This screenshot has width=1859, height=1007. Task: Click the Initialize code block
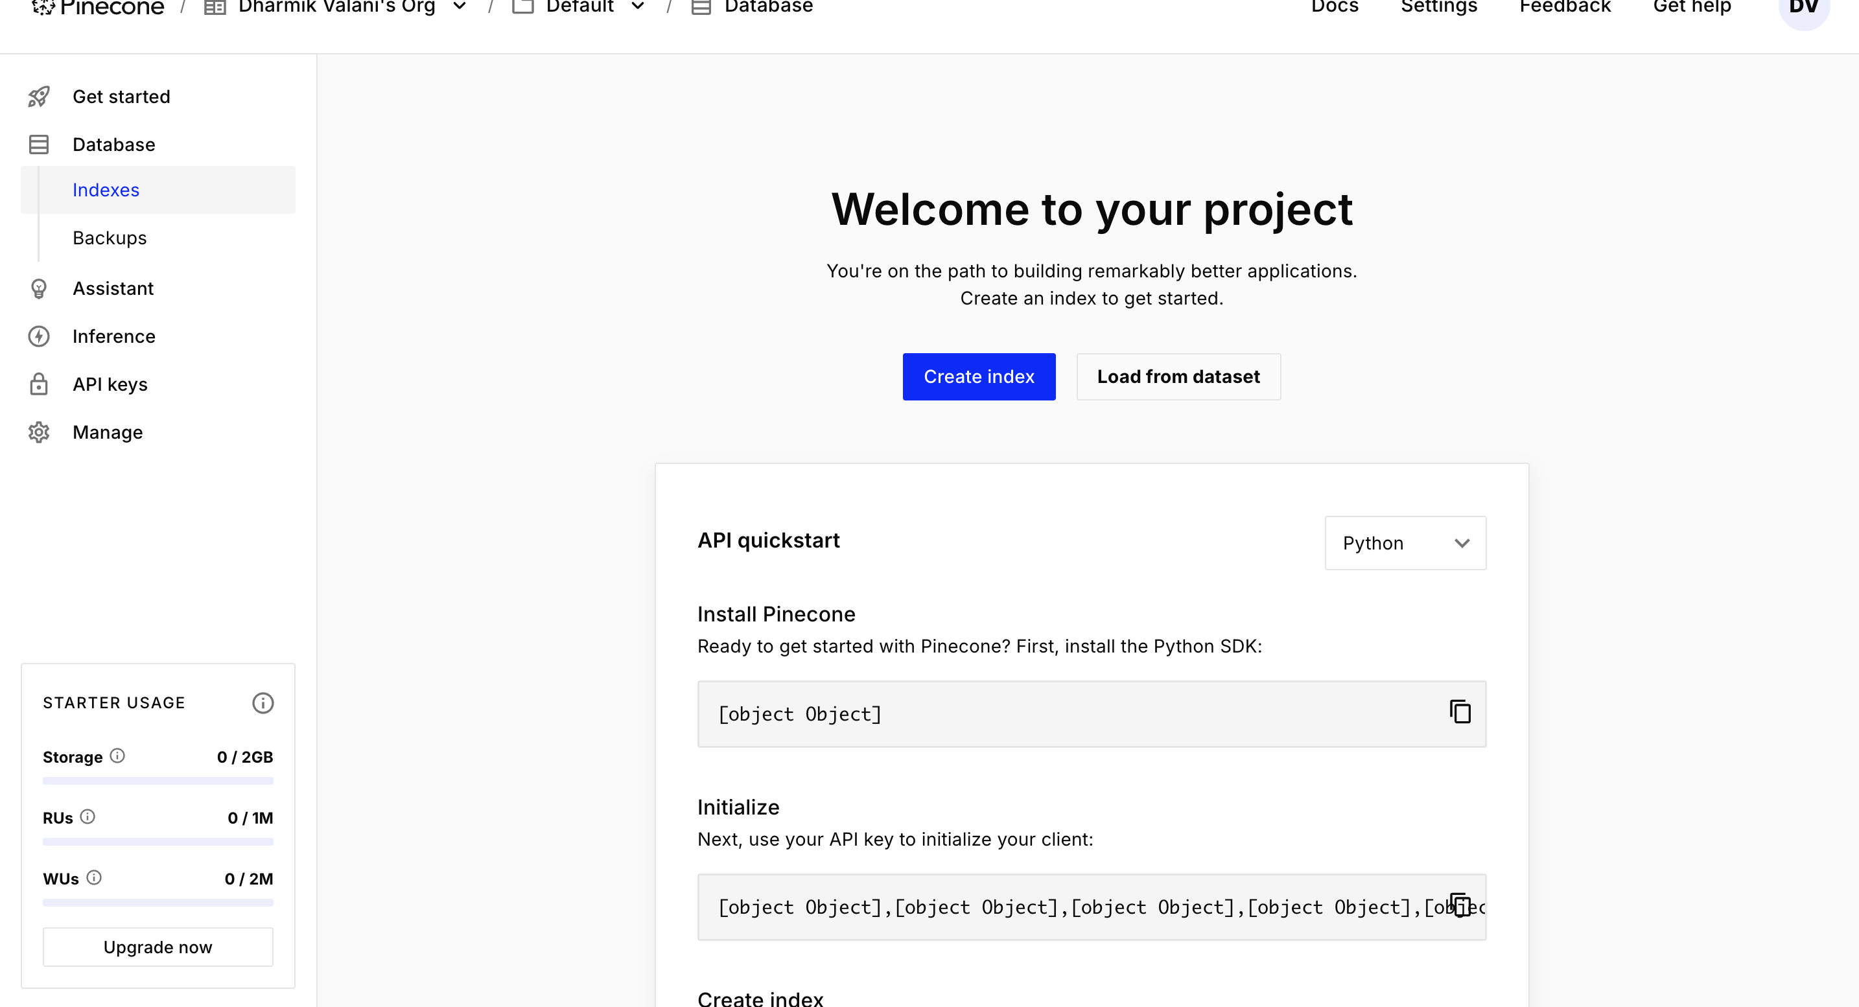1092,907
